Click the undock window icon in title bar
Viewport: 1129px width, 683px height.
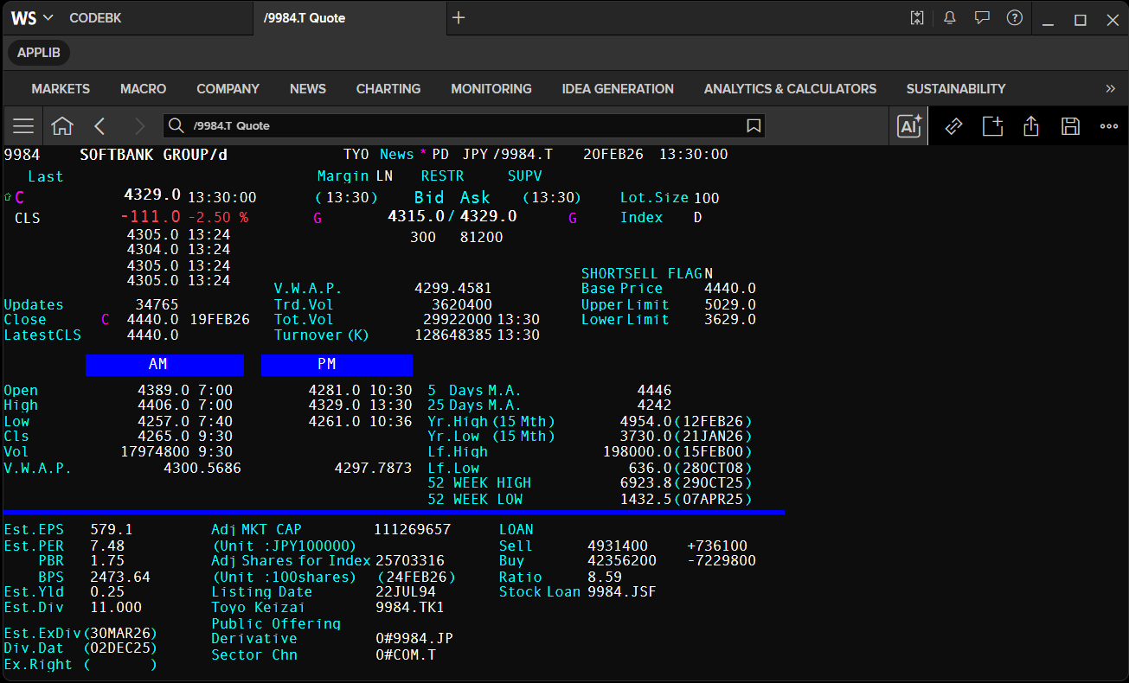point(917,18)
